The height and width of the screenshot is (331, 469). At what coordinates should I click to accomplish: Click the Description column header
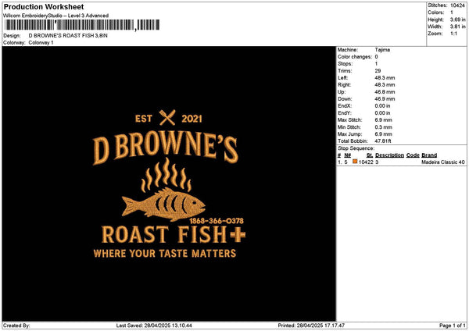[x=389, y=155]
